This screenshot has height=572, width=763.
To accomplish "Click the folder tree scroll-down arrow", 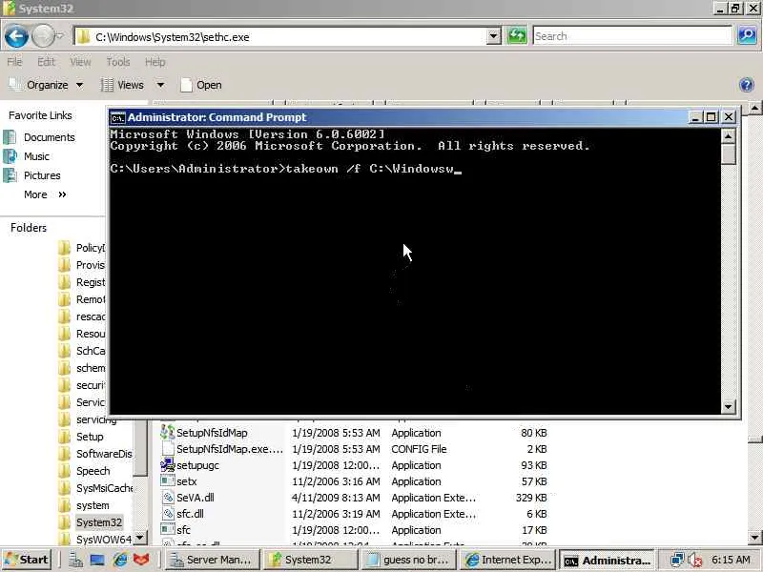I will click(x=140, y=538).
